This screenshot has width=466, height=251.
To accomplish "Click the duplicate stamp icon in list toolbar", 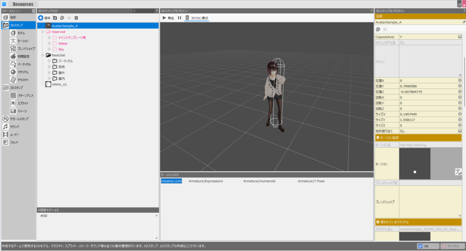I will [x=62, y=17].
